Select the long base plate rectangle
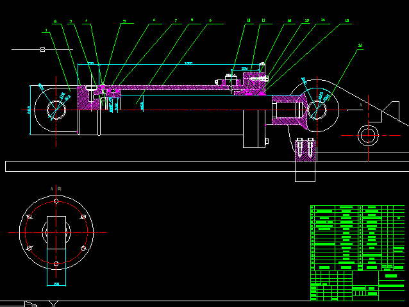Viewport: 409px width, 307px height. click(x=207, y=166)
